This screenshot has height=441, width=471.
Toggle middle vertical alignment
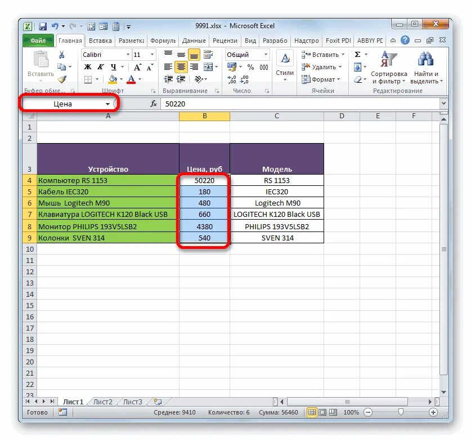[x=181, y=55]
